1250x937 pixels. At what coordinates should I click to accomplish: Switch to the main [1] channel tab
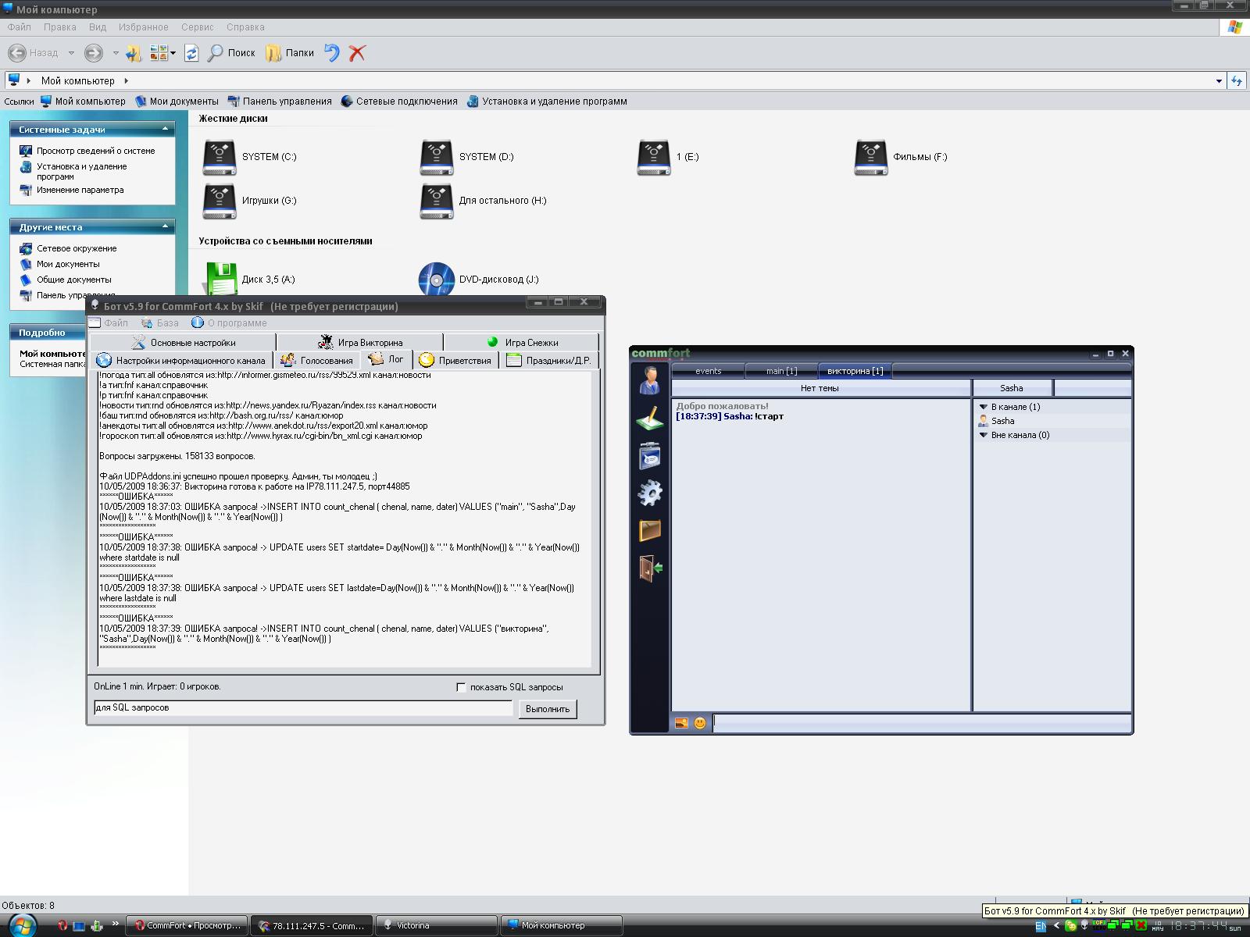click(780, 371)
